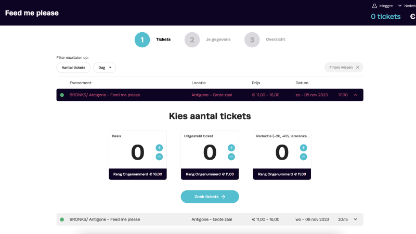Add one Uitgesteld ticket with plus icon
The width and height of the screenshot is (416, 234).
pos(231,148)
